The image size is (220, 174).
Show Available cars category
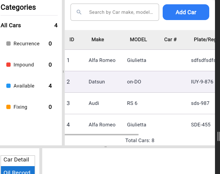coord(24,86)
